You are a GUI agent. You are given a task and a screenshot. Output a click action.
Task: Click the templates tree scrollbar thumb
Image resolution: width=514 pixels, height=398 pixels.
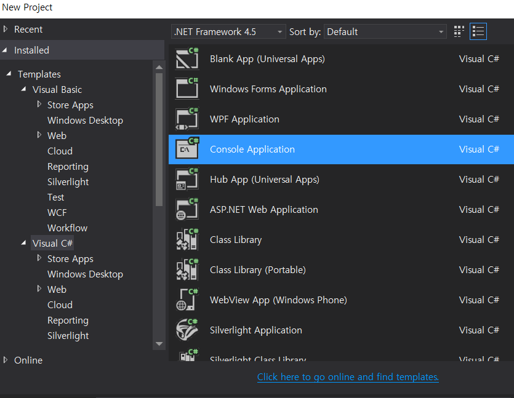click(x=159, y=140)
